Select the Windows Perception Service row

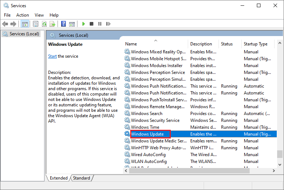[x=200, y=72]
